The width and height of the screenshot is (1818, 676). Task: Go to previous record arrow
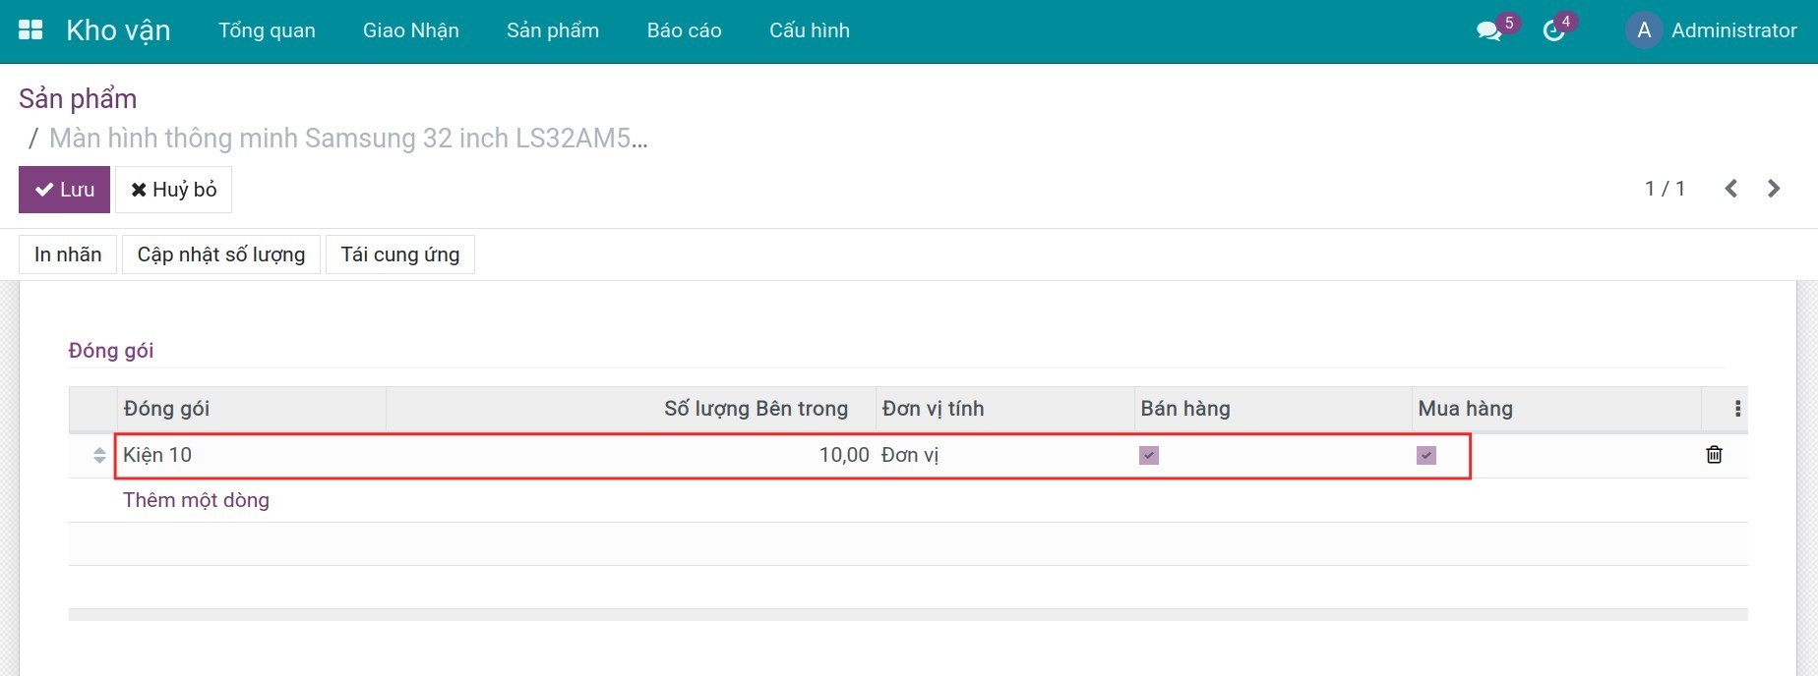pyautogui.click(x=1731, y=189)
